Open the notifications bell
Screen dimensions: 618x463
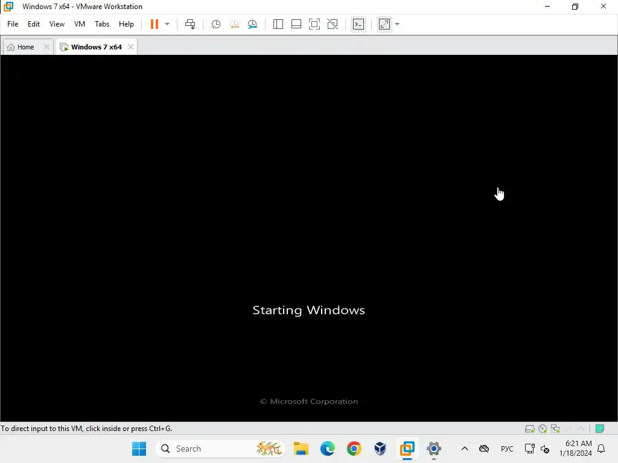pyautogui.click(x=602, y=449)
